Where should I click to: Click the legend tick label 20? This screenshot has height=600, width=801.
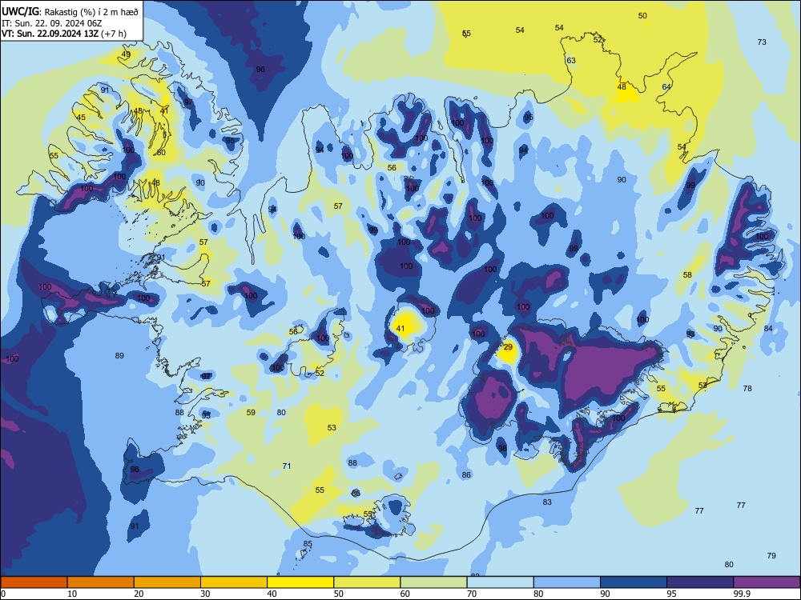(x=139, y=594)
